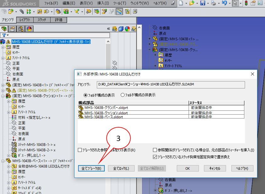The image size is (265, 194).
Task: Collapse the MHS-1043B-ベース<1> tree node
Action: pos(3,161)
